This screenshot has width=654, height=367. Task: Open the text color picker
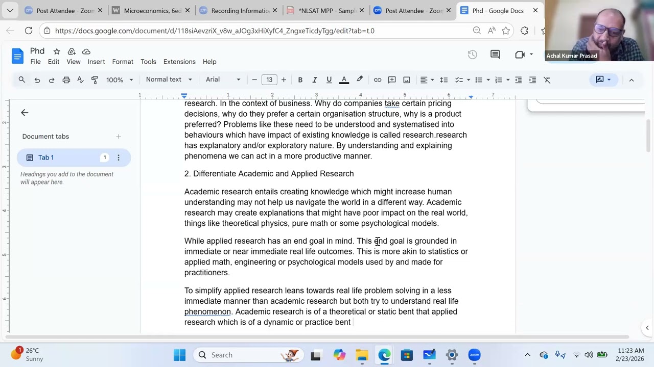344,80
